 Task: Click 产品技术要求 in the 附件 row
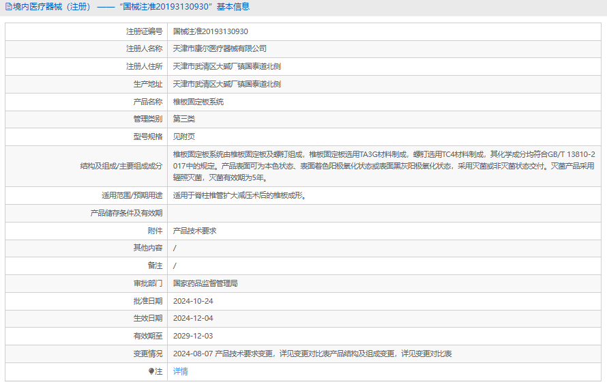coord(194,231)
